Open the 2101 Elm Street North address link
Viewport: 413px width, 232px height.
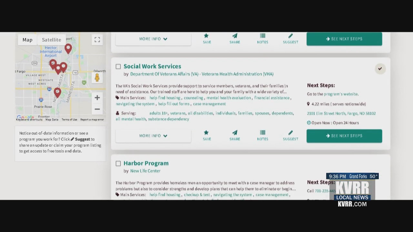click(341, 113)
